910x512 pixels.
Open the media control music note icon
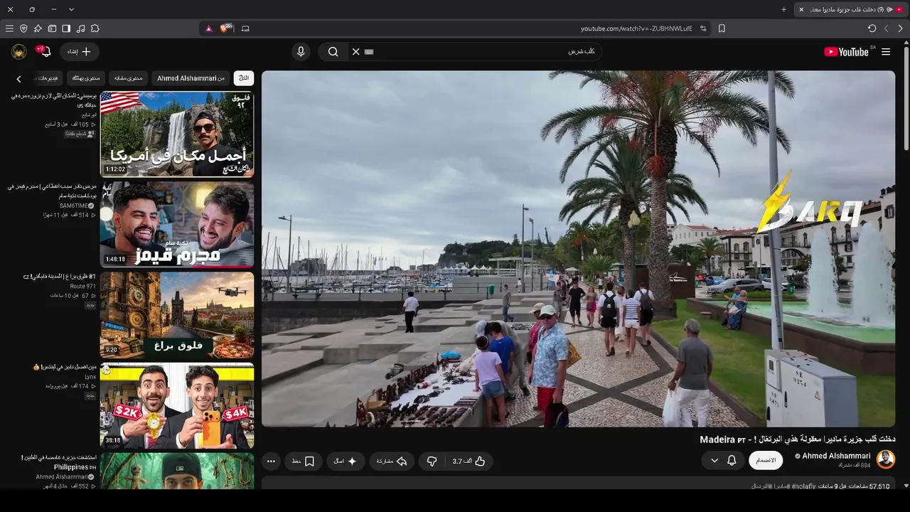tap(80, 28)
